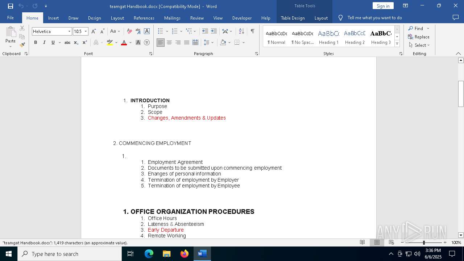The height and width of the screenshot is (261, 464).
Task: Toggle Superscript formatting
Action: coord(85,42)
